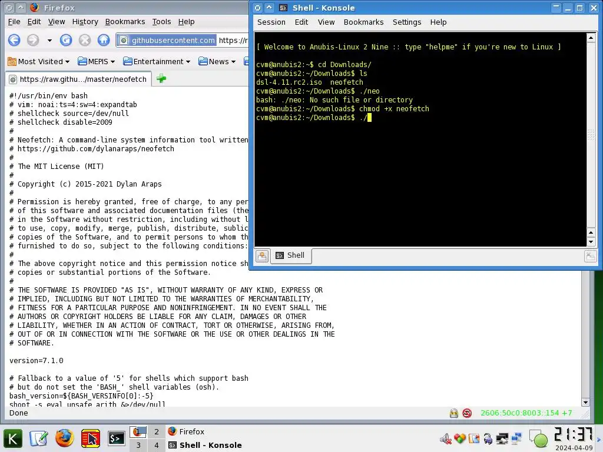Open Firefox View menu
This screenshot has width=603, height=452.
pos(57,22)
